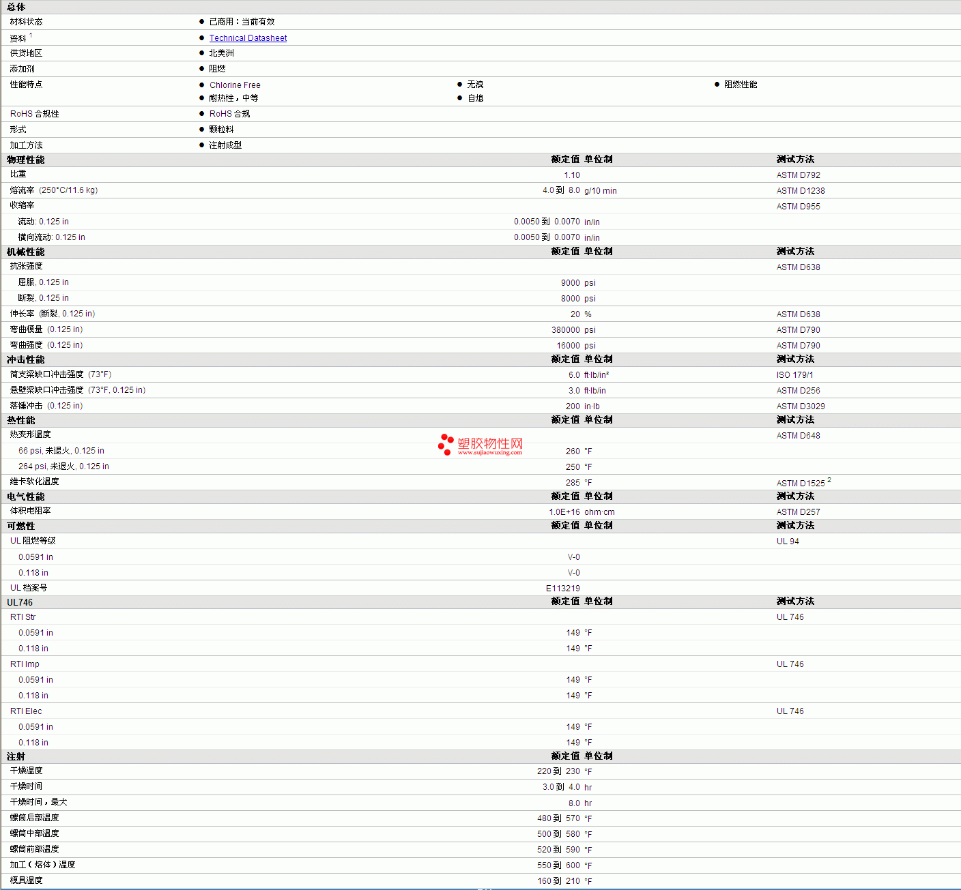Select the 'ASTM D648' test method
Image resolution: width=961 pixels, height=890 pixels.
point(799,436)
